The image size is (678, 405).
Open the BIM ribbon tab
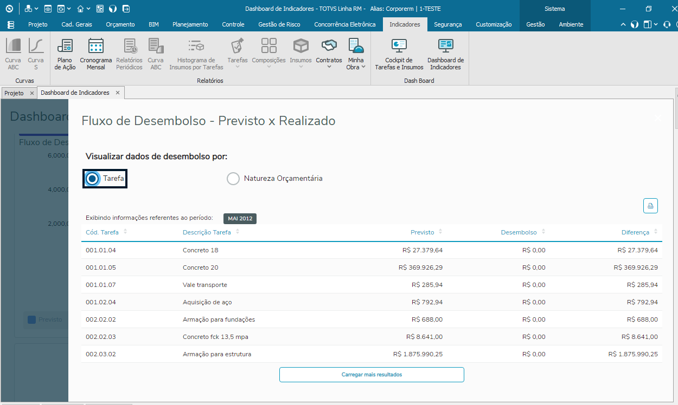[x=153, y=24]
